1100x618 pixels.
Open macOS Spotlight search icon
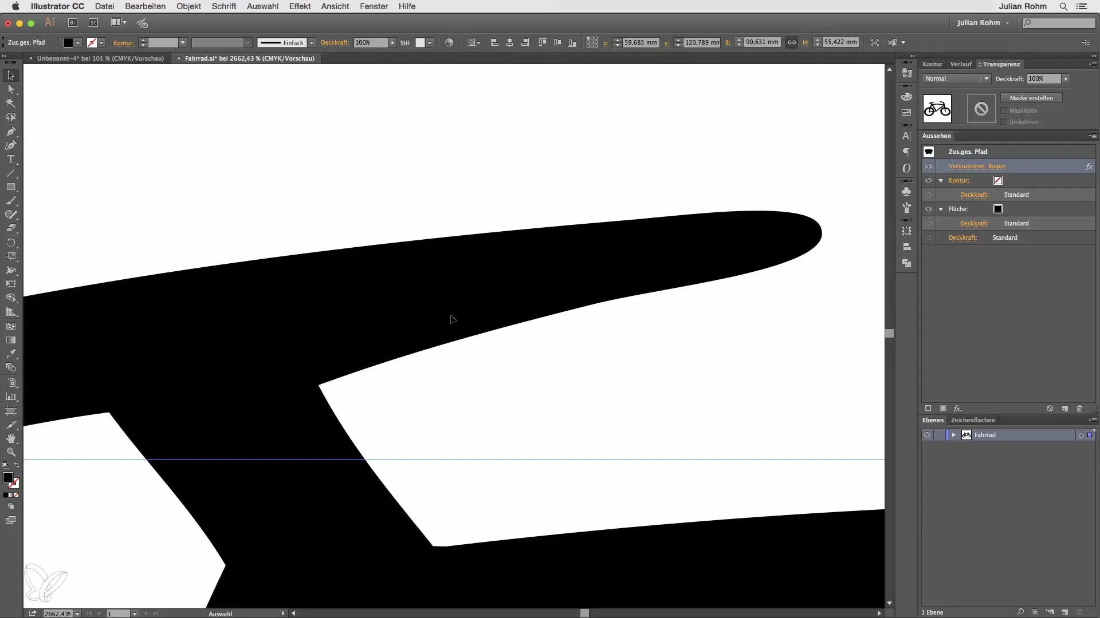(1063, 6)
